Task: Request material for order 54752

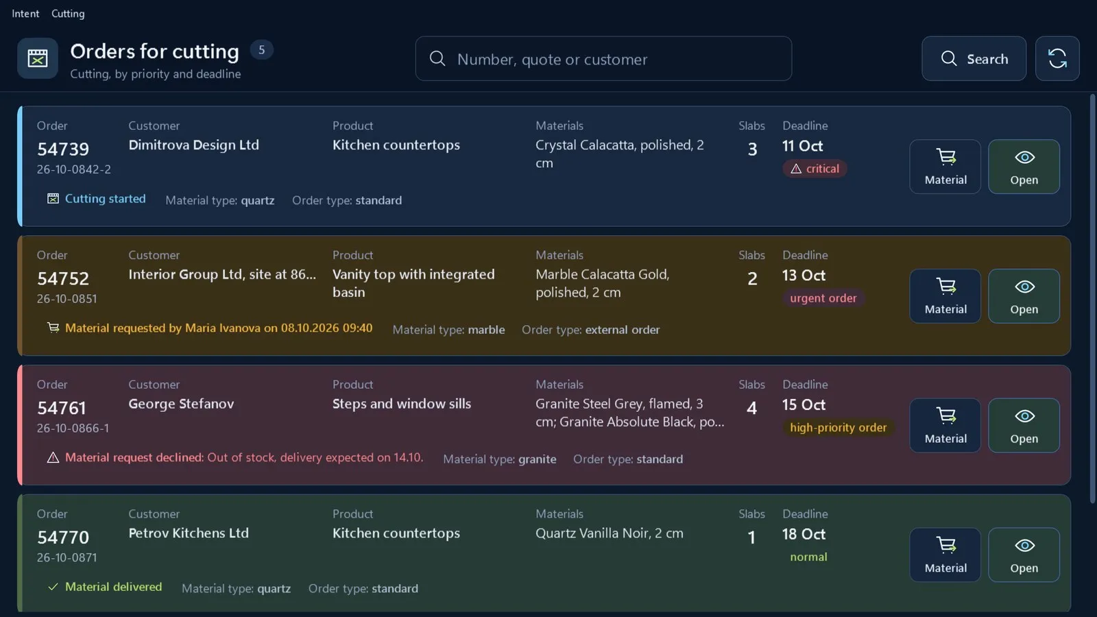Action: 945,296
